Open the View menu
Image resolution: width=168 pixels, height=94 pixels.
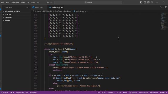pyautogui.click(x=23, y=2)
